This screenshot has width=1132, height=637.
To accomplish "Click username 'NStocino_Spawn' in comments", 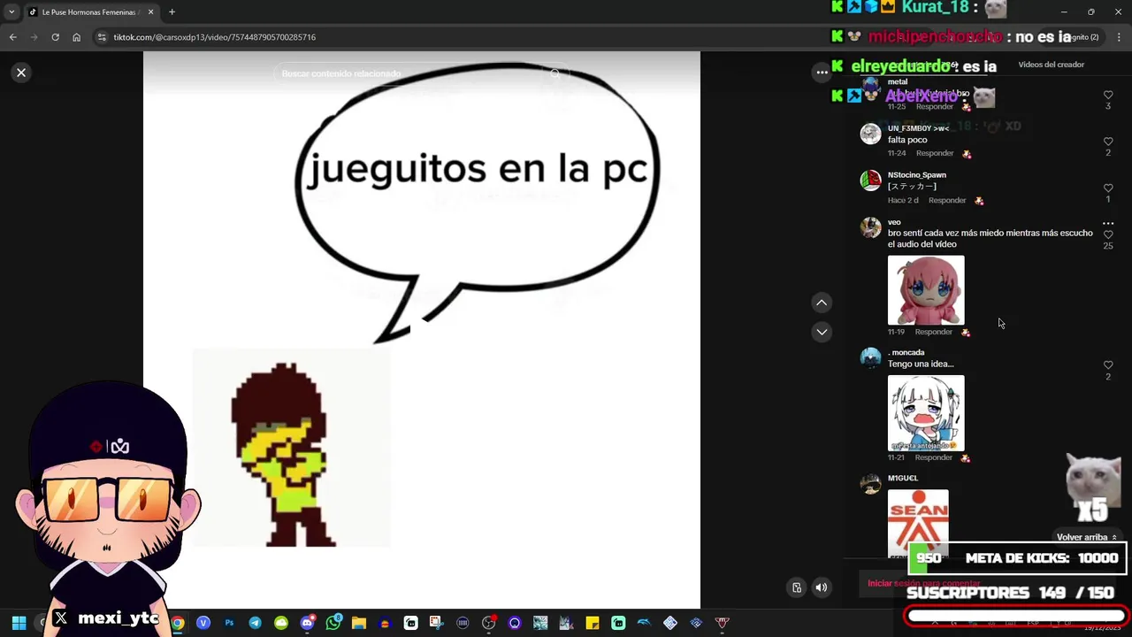I will [917, 175].
